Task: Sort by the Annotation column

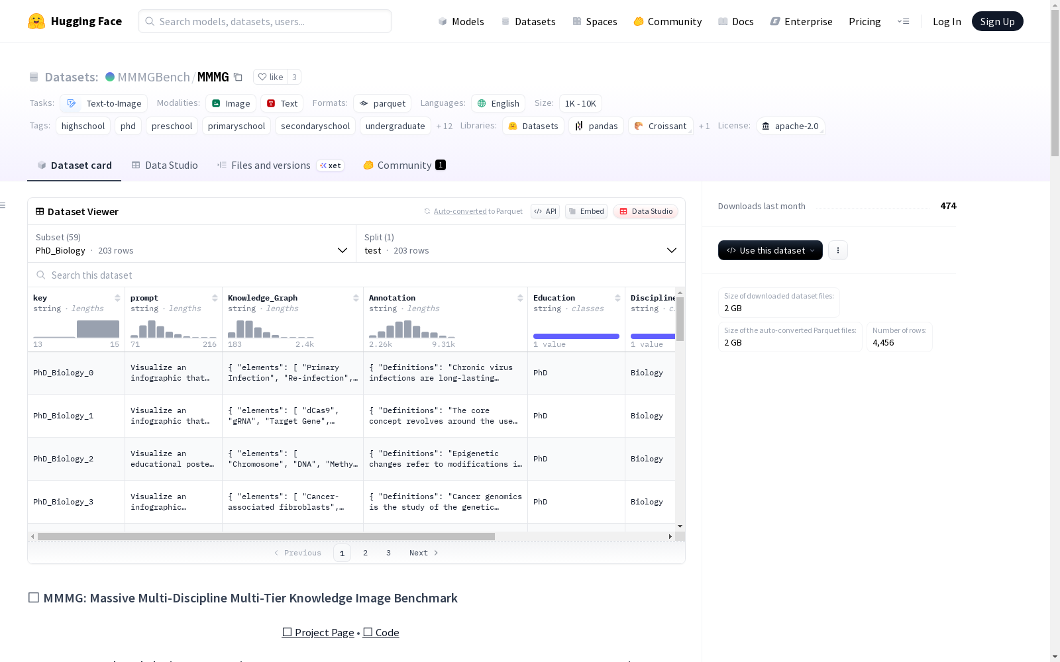Action: 520,298
